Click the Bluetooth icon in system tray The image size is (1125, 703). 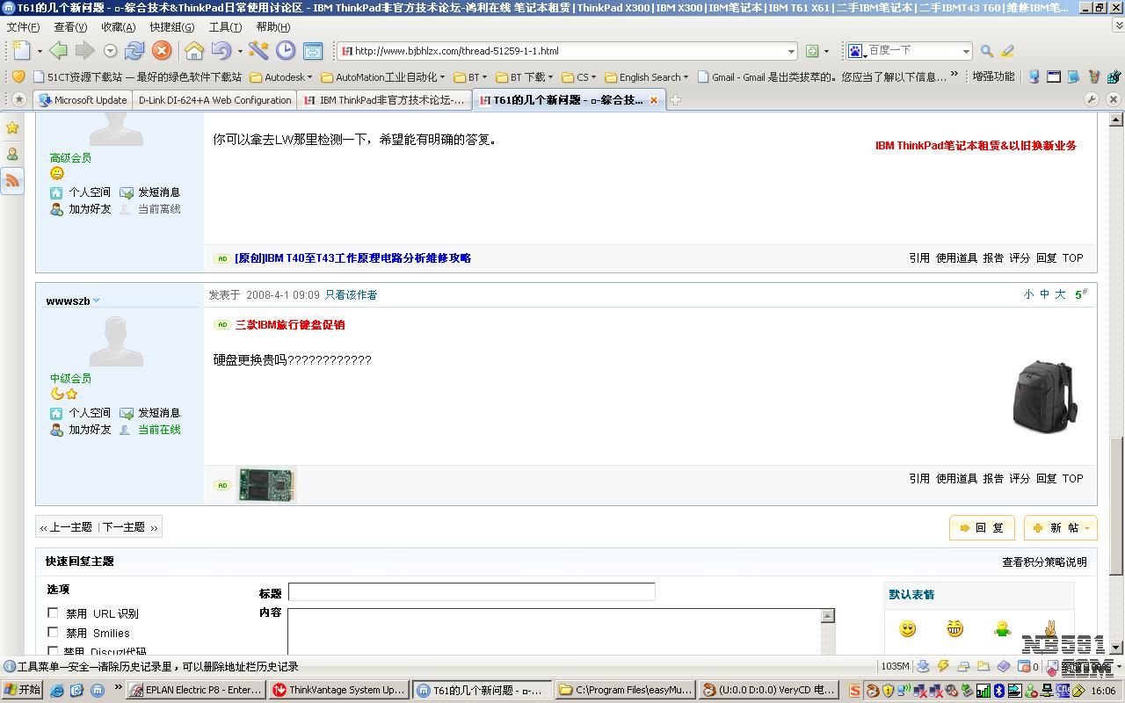999,691
